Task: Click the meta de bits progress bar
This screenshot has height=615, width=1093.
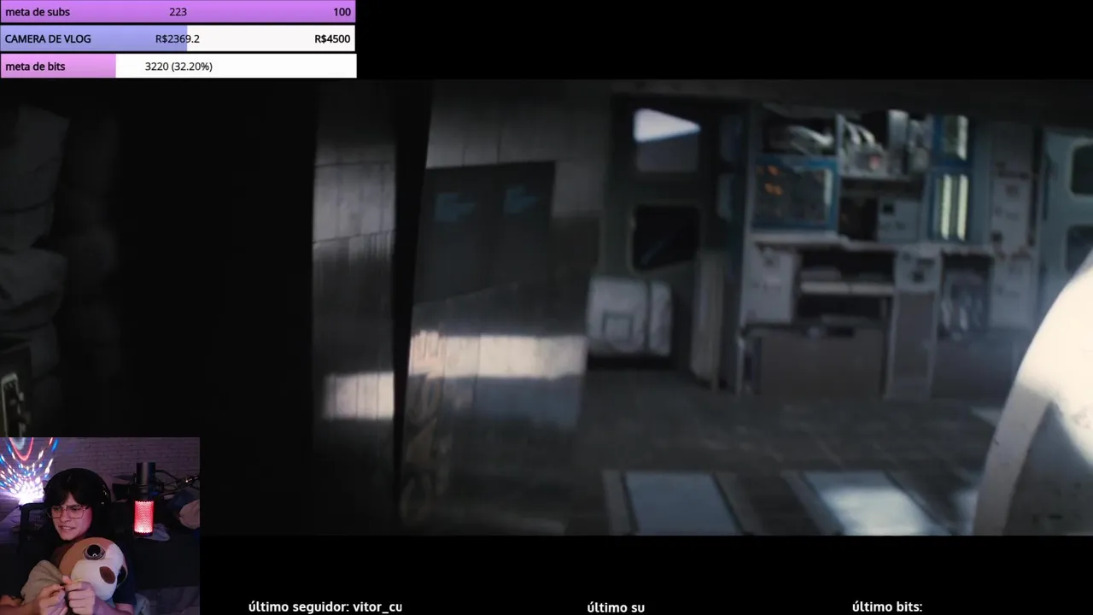Action: (x=178, y=66)
